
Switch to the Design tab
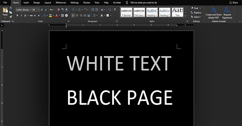pos(37,3)
